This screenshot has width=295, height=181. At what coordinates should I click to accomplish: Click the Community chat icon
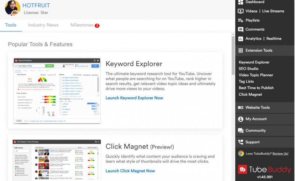pos(240,130)
